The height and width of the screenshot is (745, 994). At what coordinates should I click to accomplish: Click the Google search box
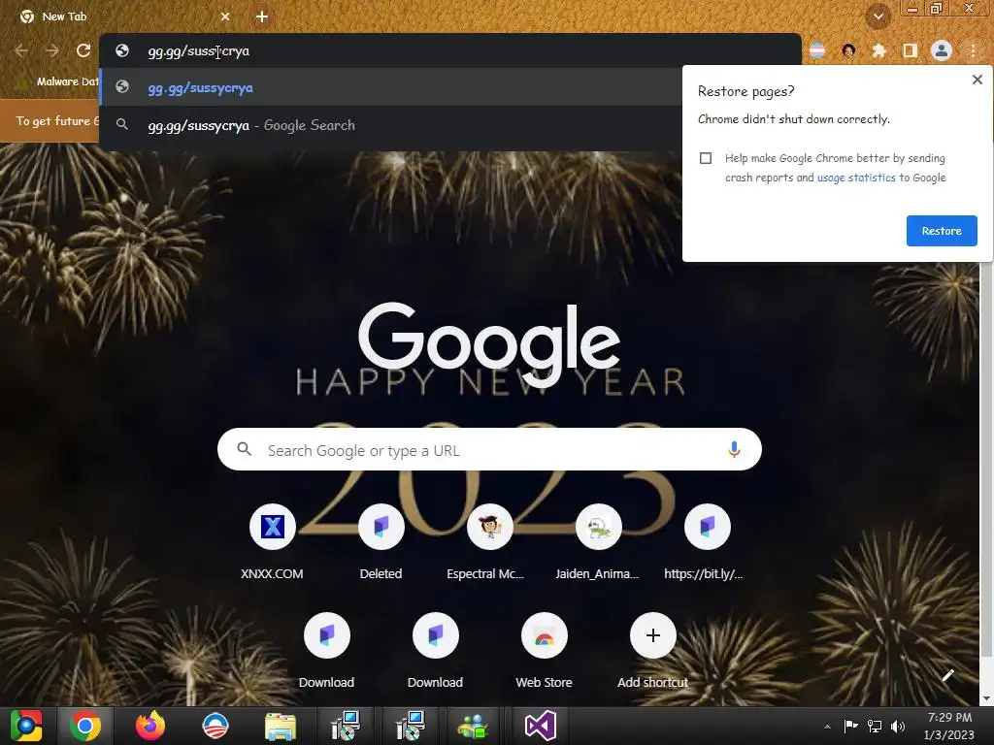tap(489, 449)
